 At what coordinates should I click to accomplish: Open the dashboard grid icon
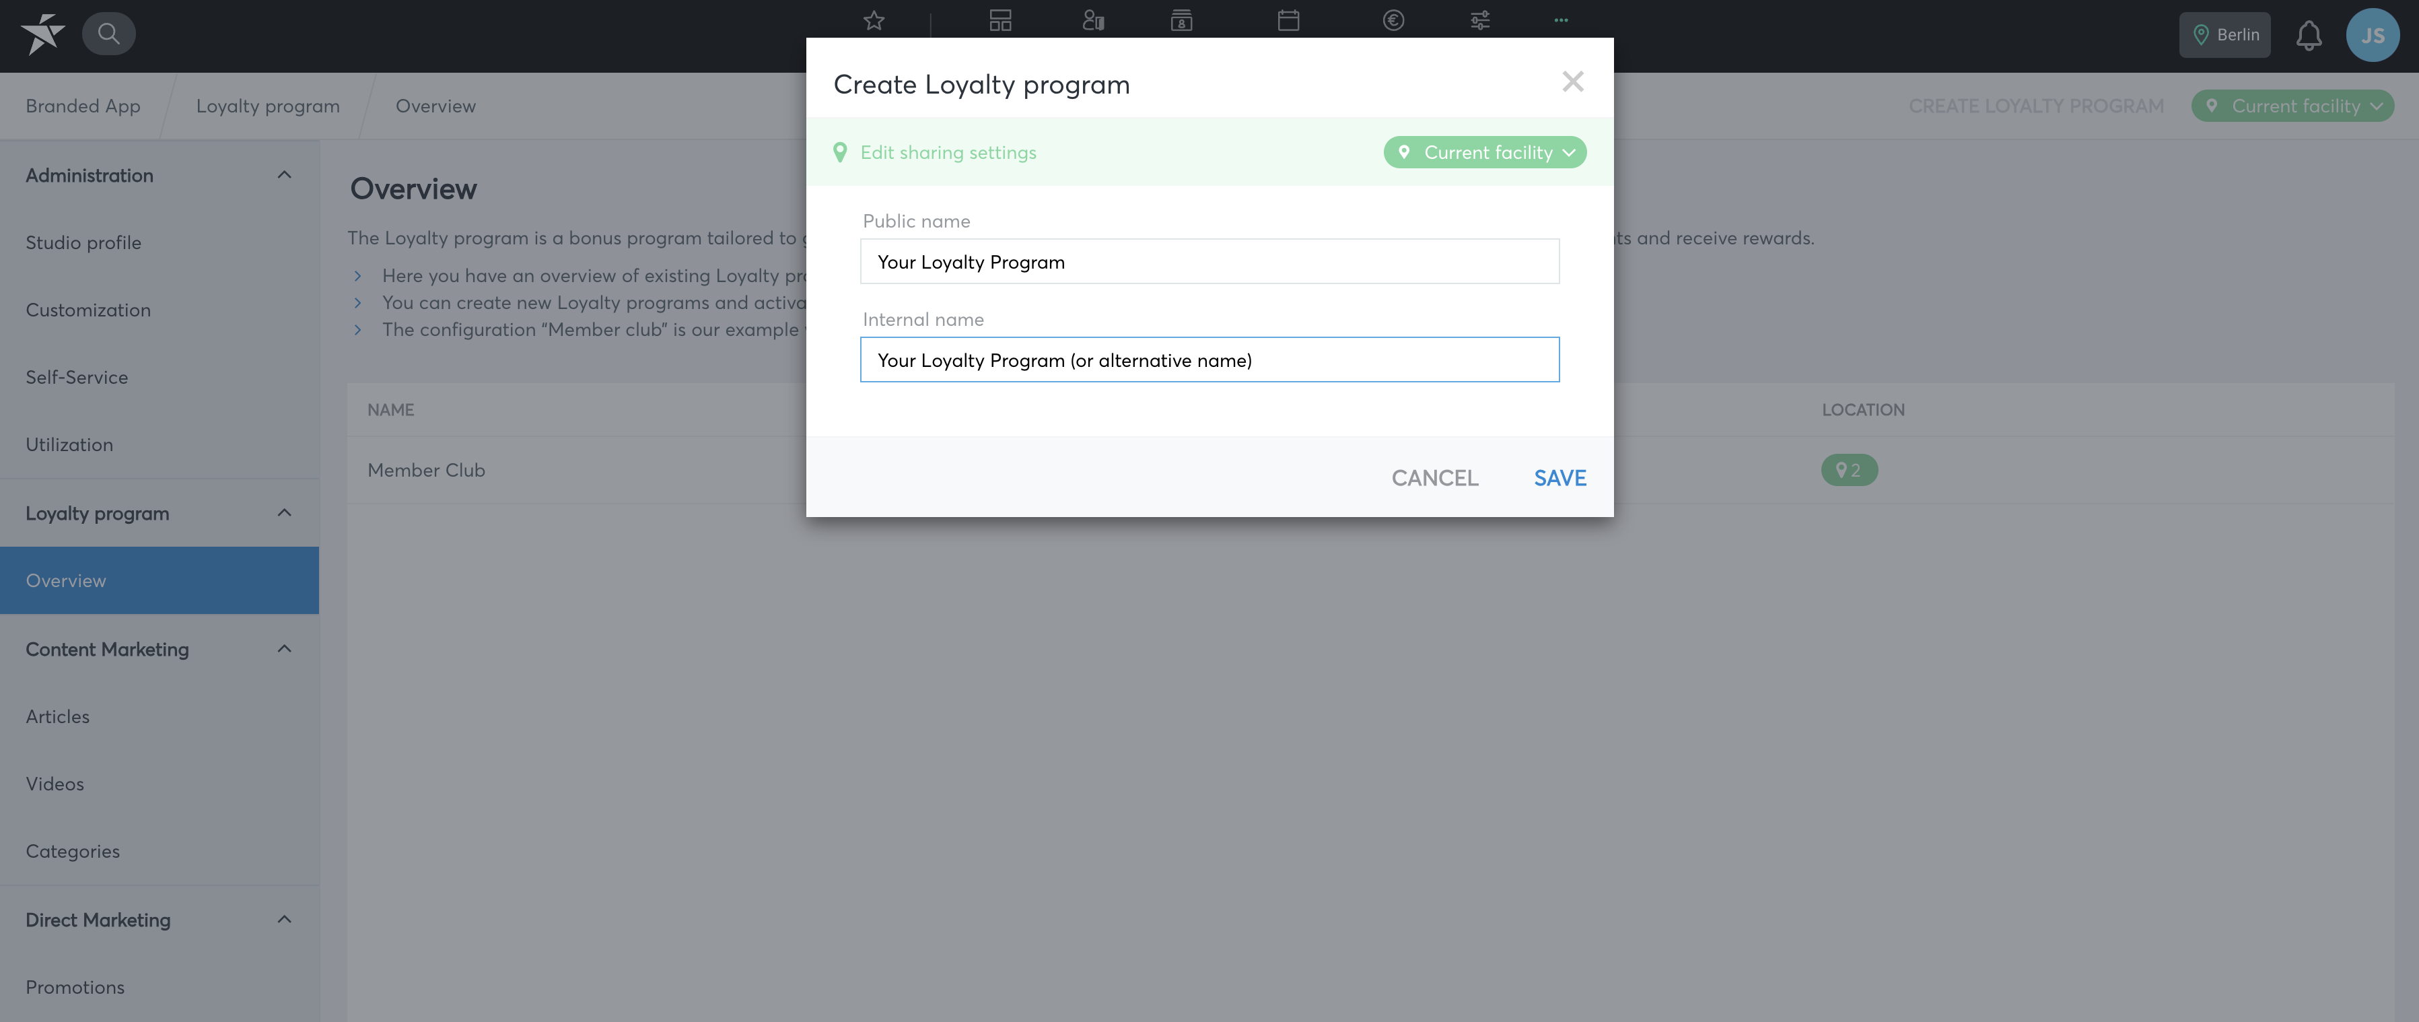1000,20
